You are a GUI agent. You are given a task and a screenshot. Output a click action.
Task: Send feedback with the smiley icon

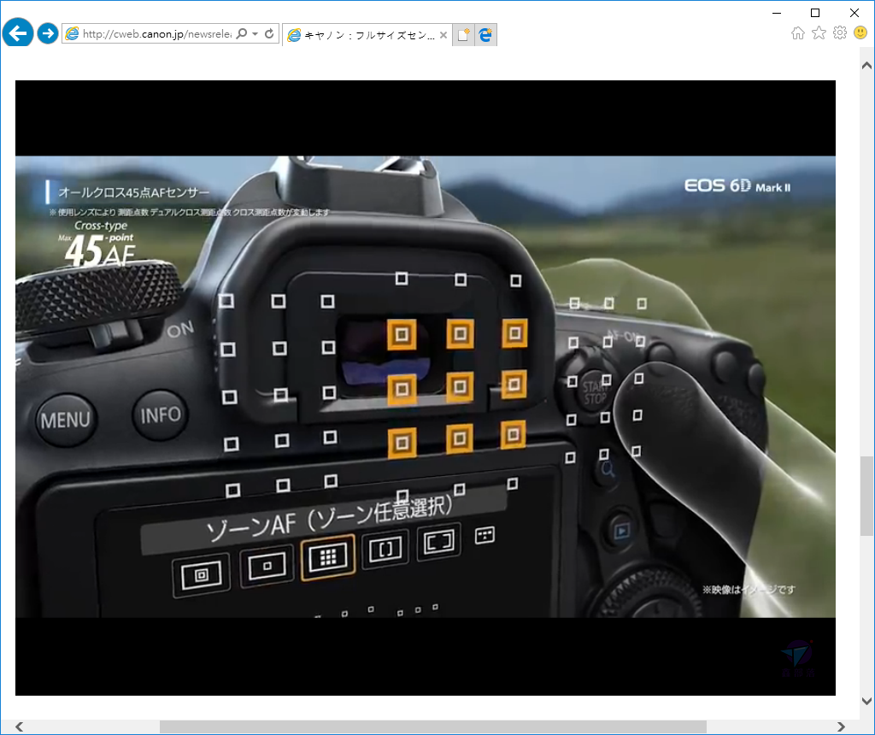click(x=860, y=33)
